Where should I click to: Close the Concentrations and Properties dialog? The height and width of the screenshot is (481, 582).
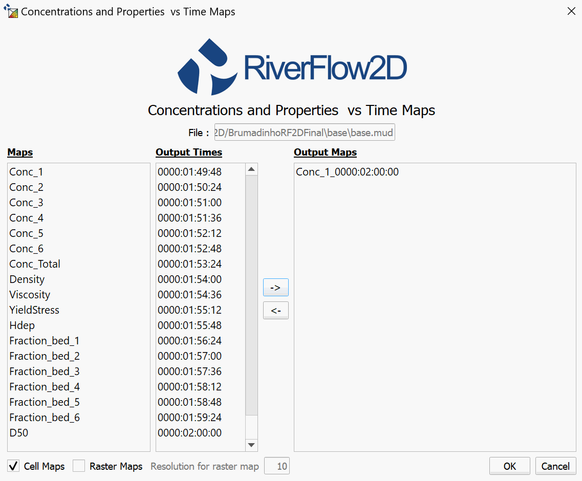(571, 11)
